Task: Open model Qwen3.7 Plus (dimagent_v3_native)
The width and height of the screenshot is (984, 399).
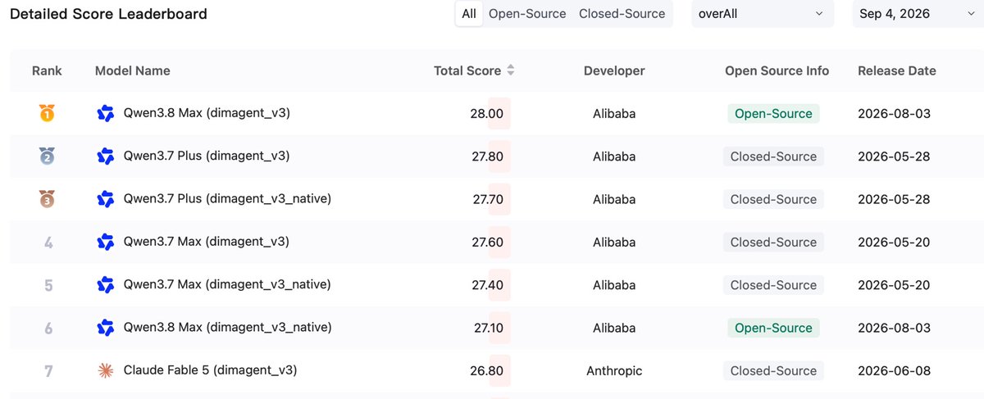Action: [x=227, y=198]
